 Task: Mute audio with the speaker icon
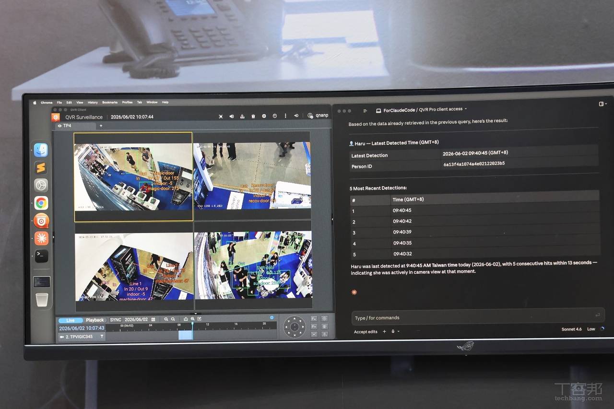point(232,116)
